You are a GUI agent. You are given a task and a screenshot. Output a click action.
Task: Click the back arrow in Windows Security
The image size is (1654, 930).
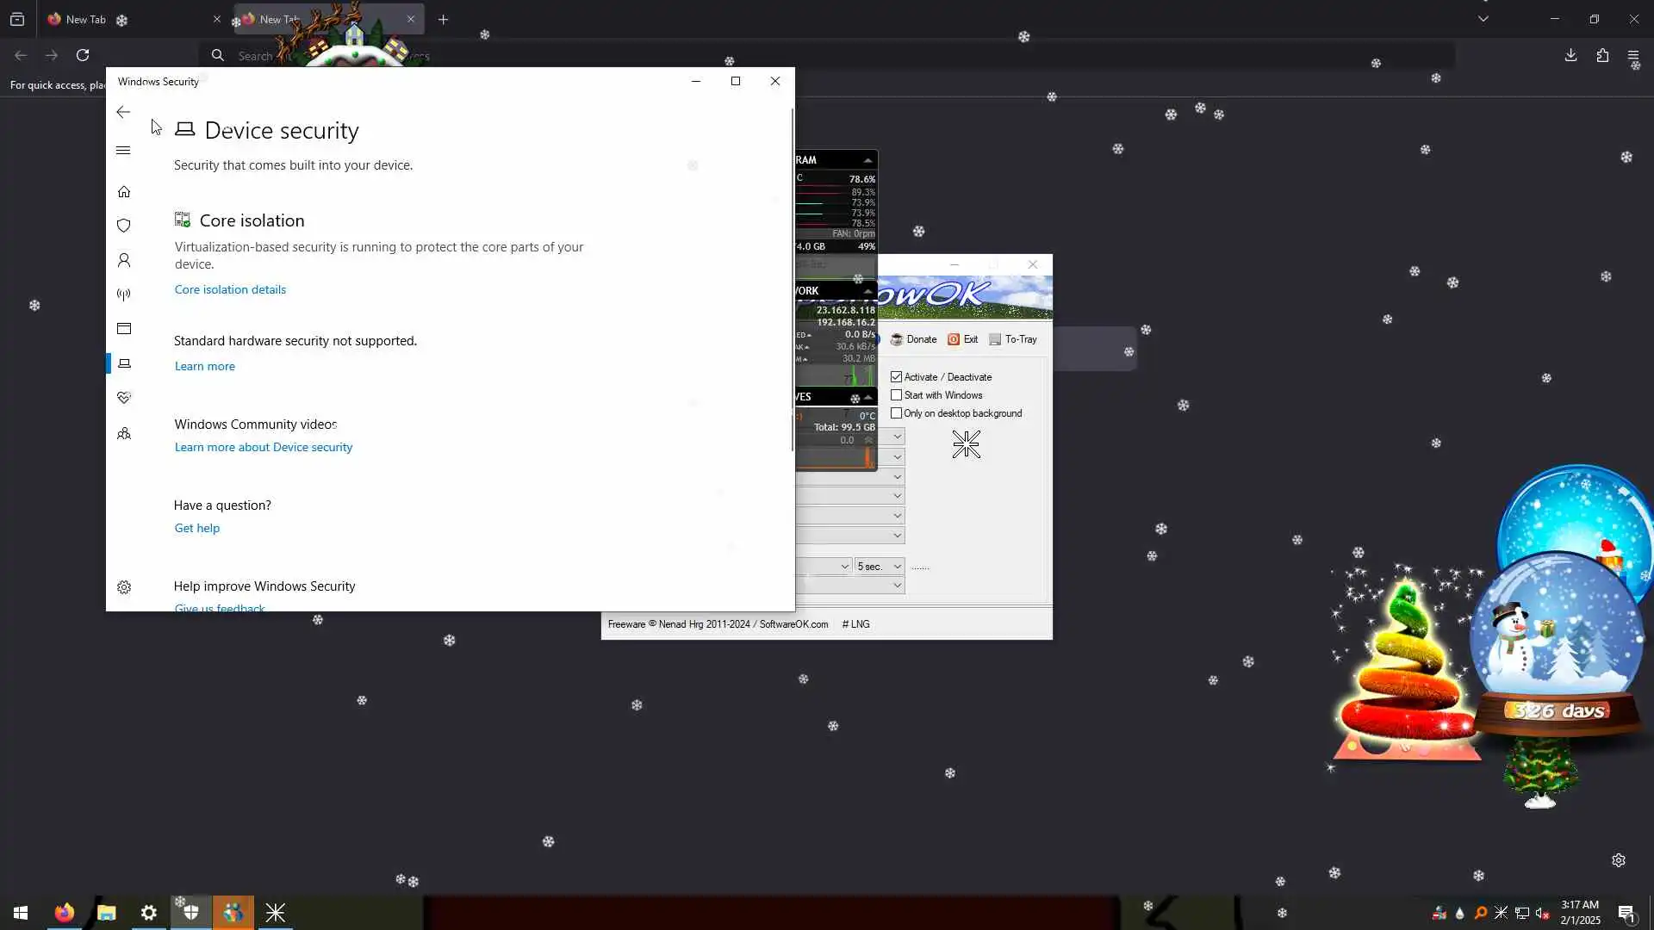(123, 112)
